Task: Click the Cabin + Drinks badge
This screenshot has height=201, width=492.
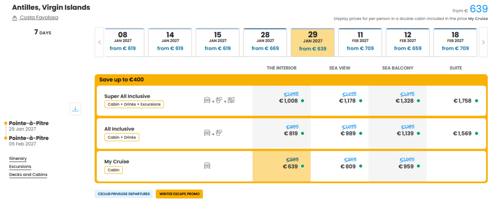Action: tap(122, 137)
